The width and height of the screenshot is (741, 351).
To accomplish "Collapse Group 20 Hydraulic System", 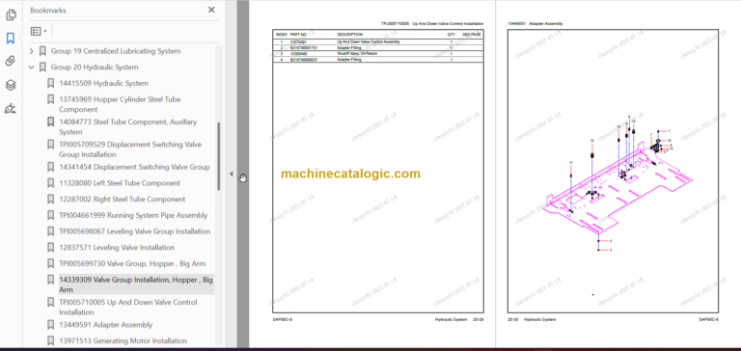I will click(x=32, y=67).
